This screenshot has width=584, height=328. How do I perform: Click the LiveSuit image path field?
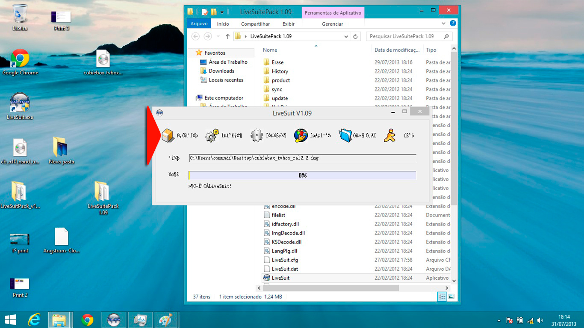coord(302,158)
